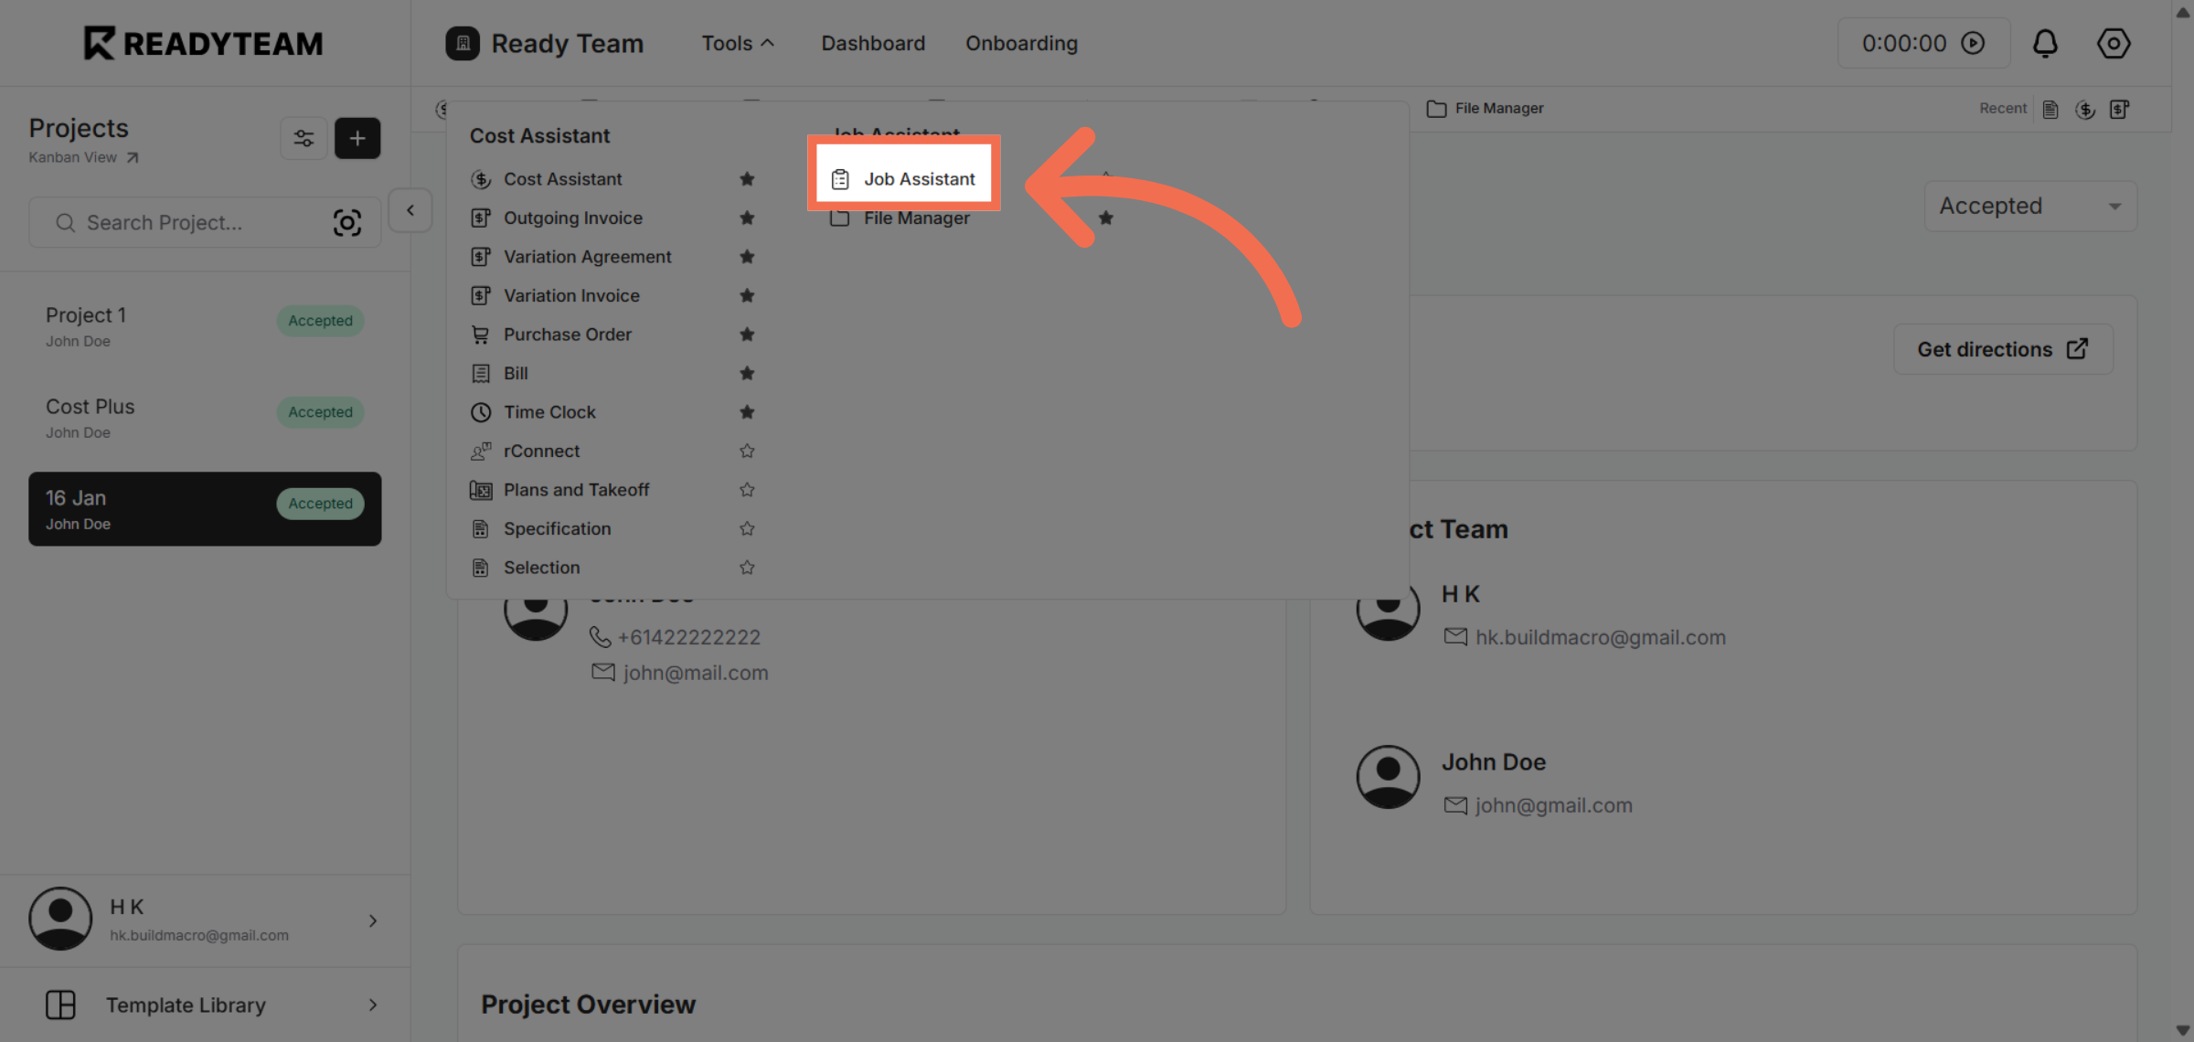The width and height of the screenshot is (2194, 1042).
Task: Unfavorite Cost Assistant using its star
Action: (747, 179)
